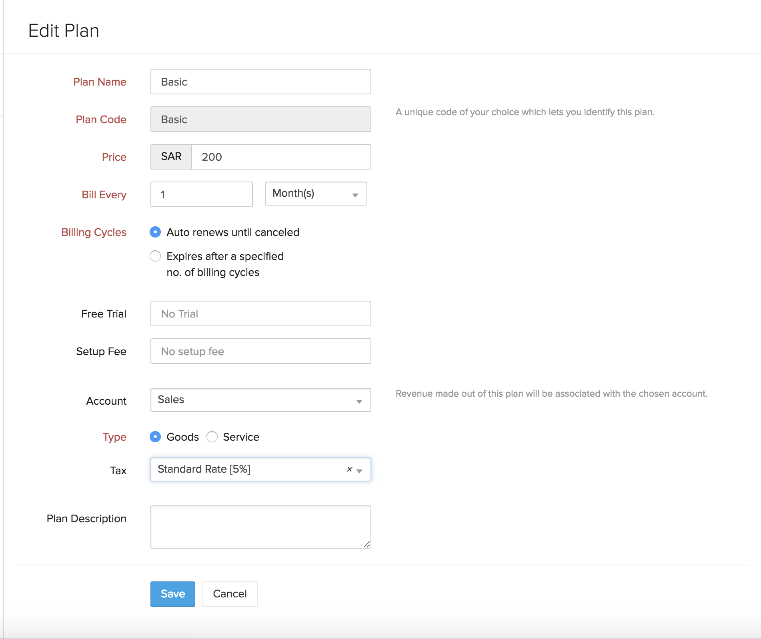This screenshot has height=639, width=761.
Task: Select Auto renews until canceled option
Action: (155, 232)
